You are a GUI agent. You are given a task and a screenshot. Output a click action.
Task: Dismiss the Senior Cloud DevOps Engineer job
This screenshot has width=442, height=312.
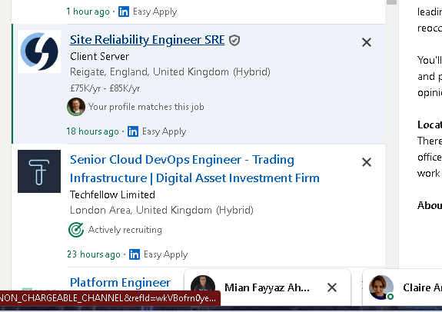click(367, 162)
